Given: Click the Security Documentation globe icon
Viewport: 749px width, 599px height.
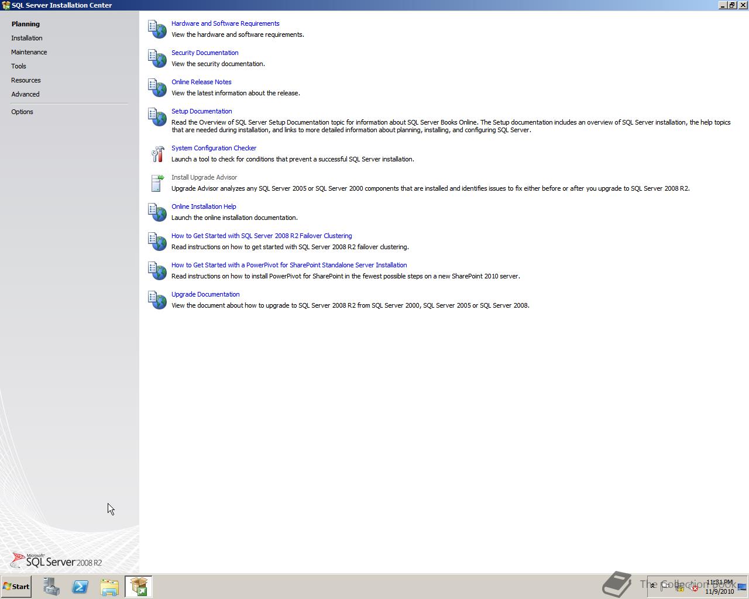Looking at the screenshot, I should 157,58.
